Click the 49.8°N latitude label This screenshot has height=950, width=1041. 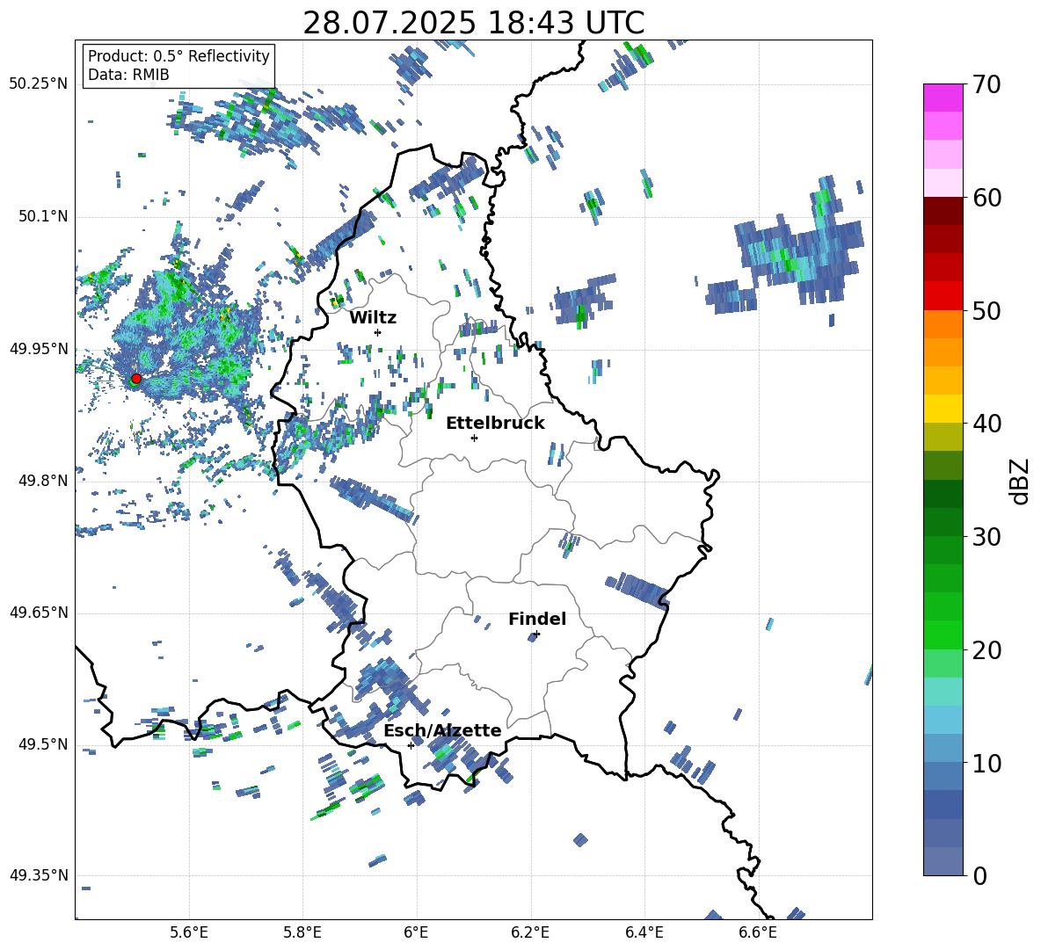pyautogui.click(x=42, y=481)
